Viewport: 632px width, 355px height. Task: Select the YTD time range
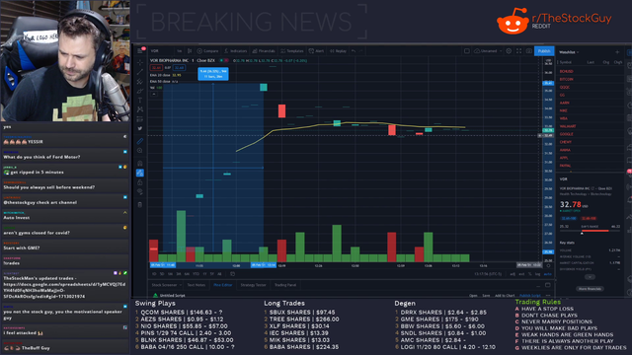click(196, 274)
